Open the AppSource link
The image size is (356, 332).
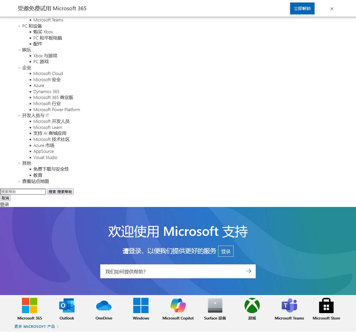coord(44,151)
